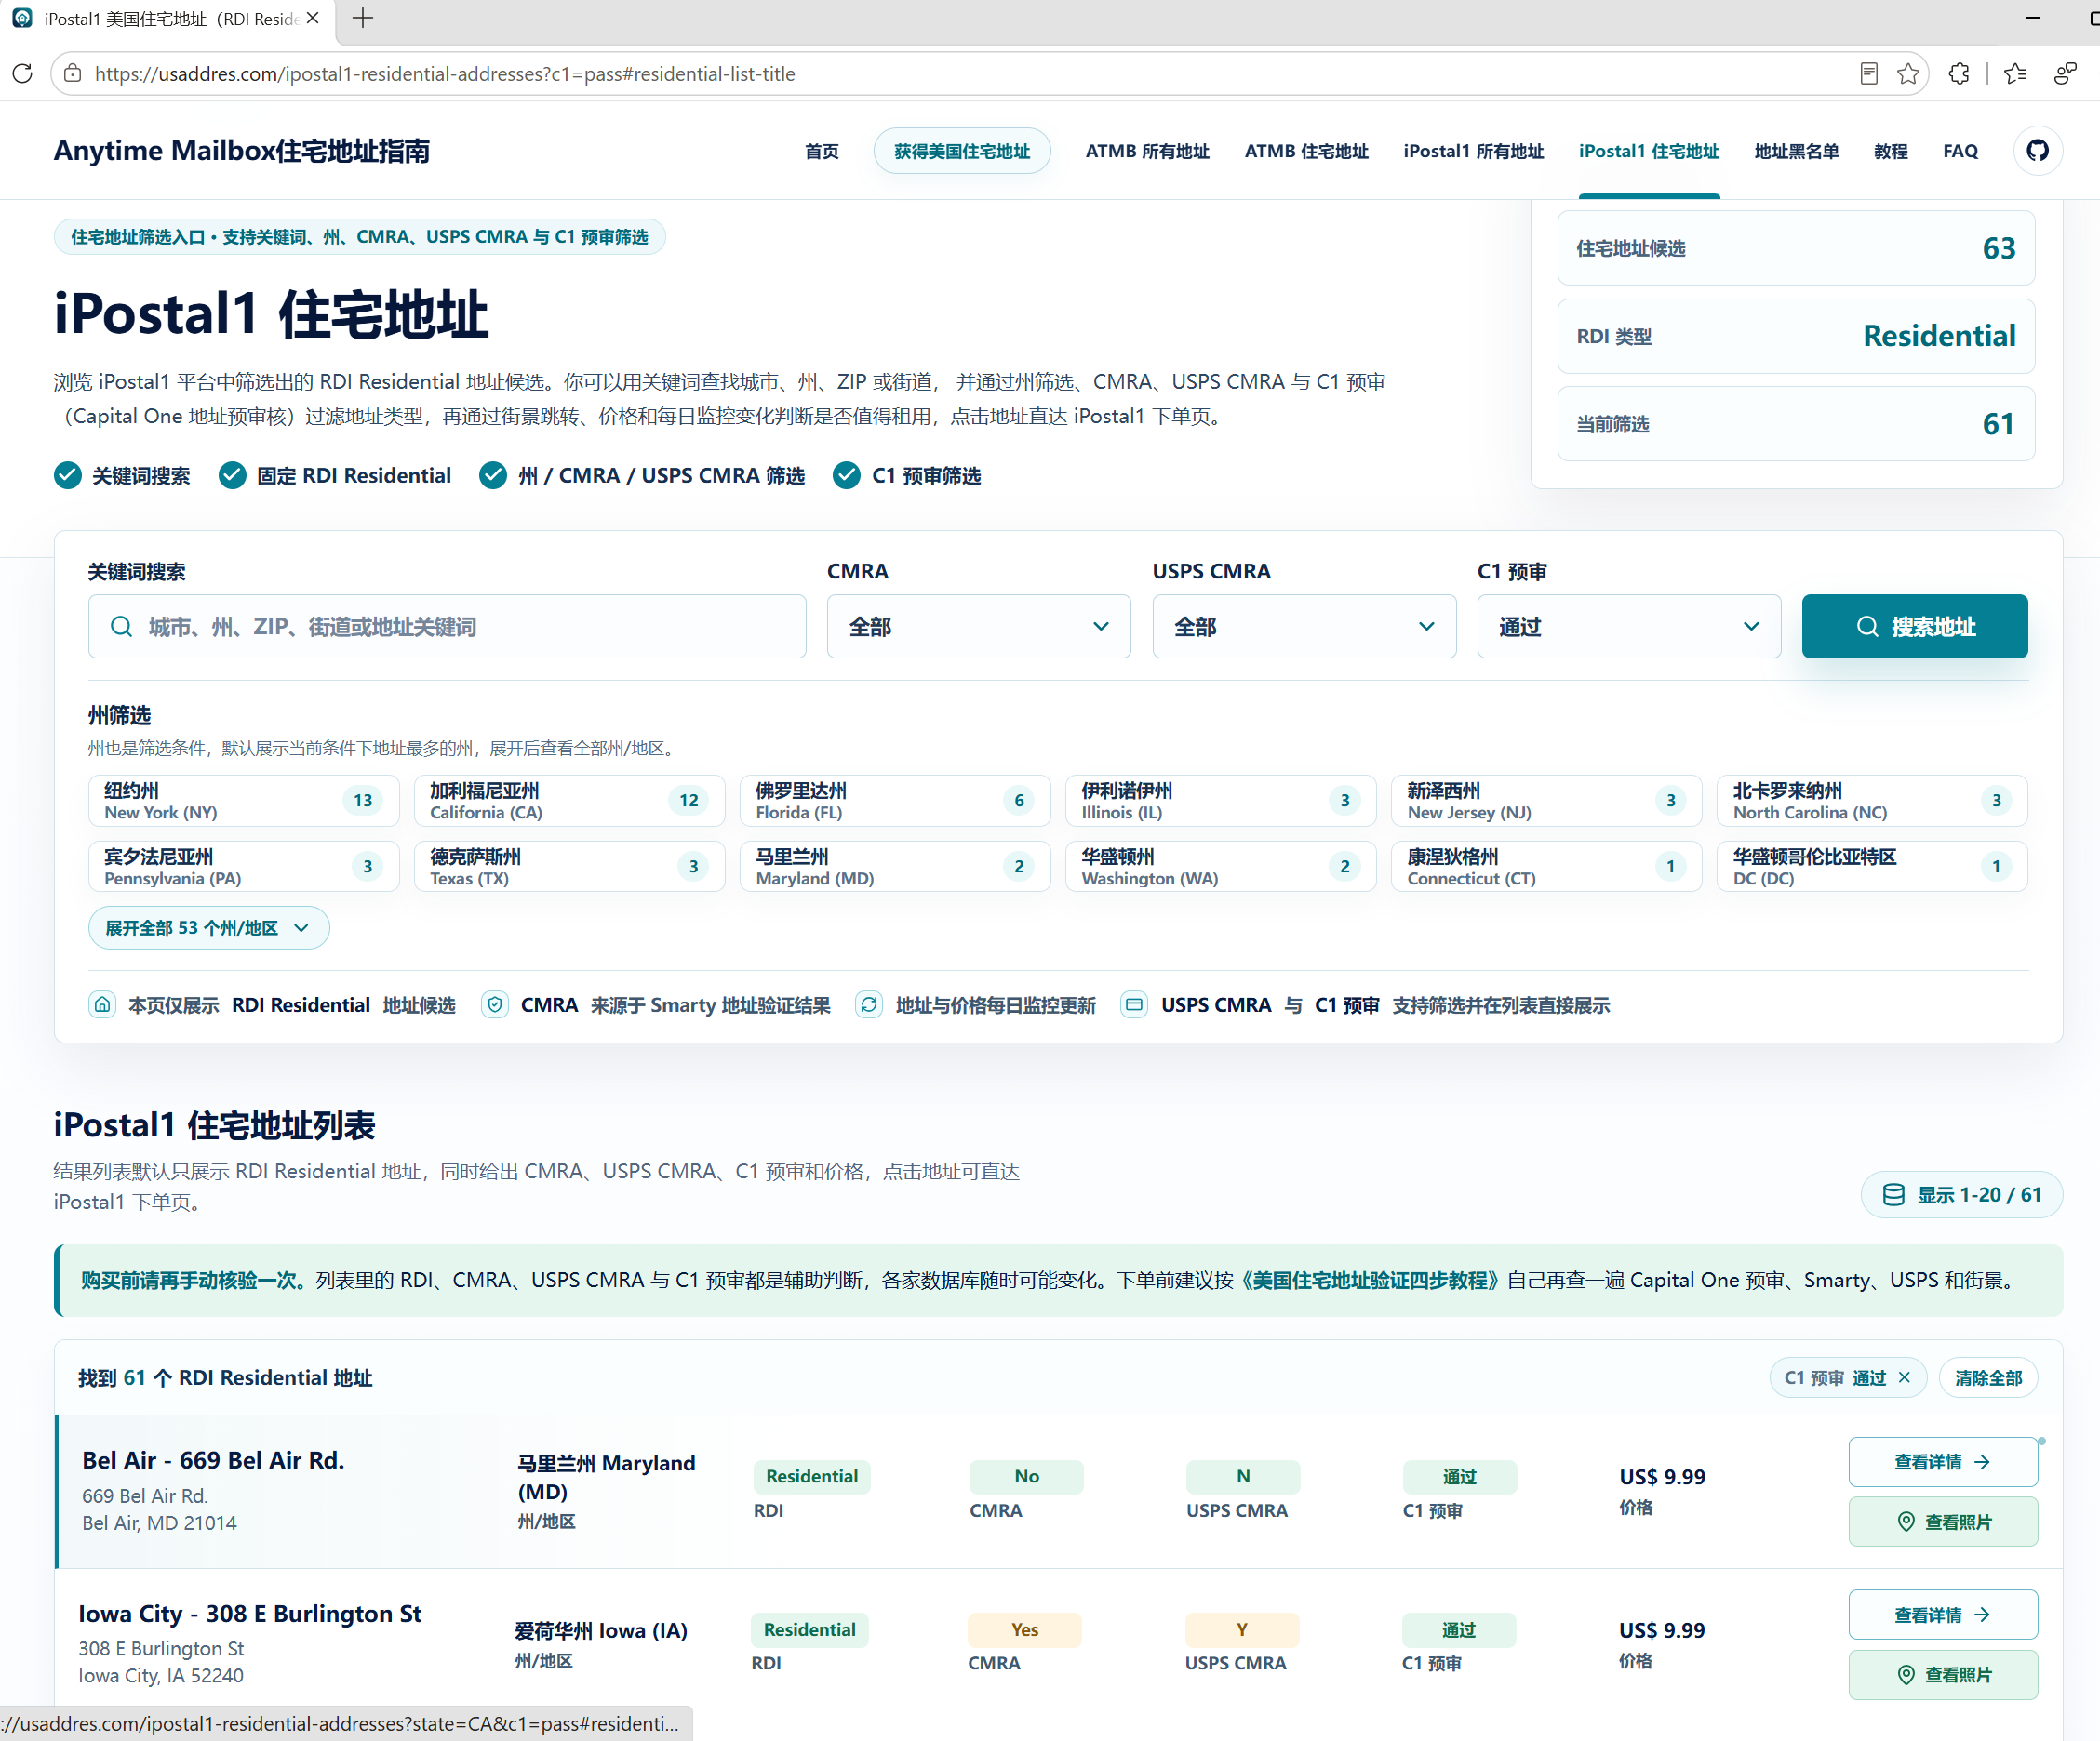The width and height of the screenshot is (2100, 1741).
Task: Open the reader view icon in address bar
Action: pos(1868,74)
